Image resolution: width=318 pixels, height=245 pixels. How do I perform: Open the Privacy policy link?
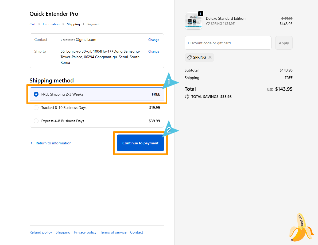click(85, 232)
